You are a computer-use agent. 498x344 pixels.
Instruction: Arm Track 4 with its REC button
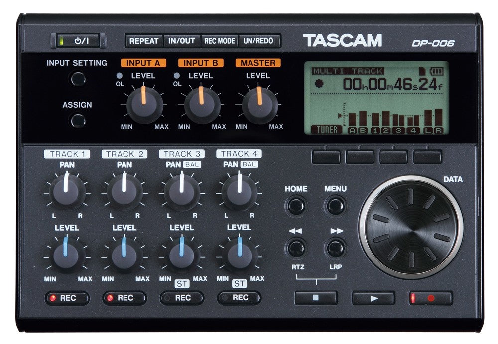[239, 298]
